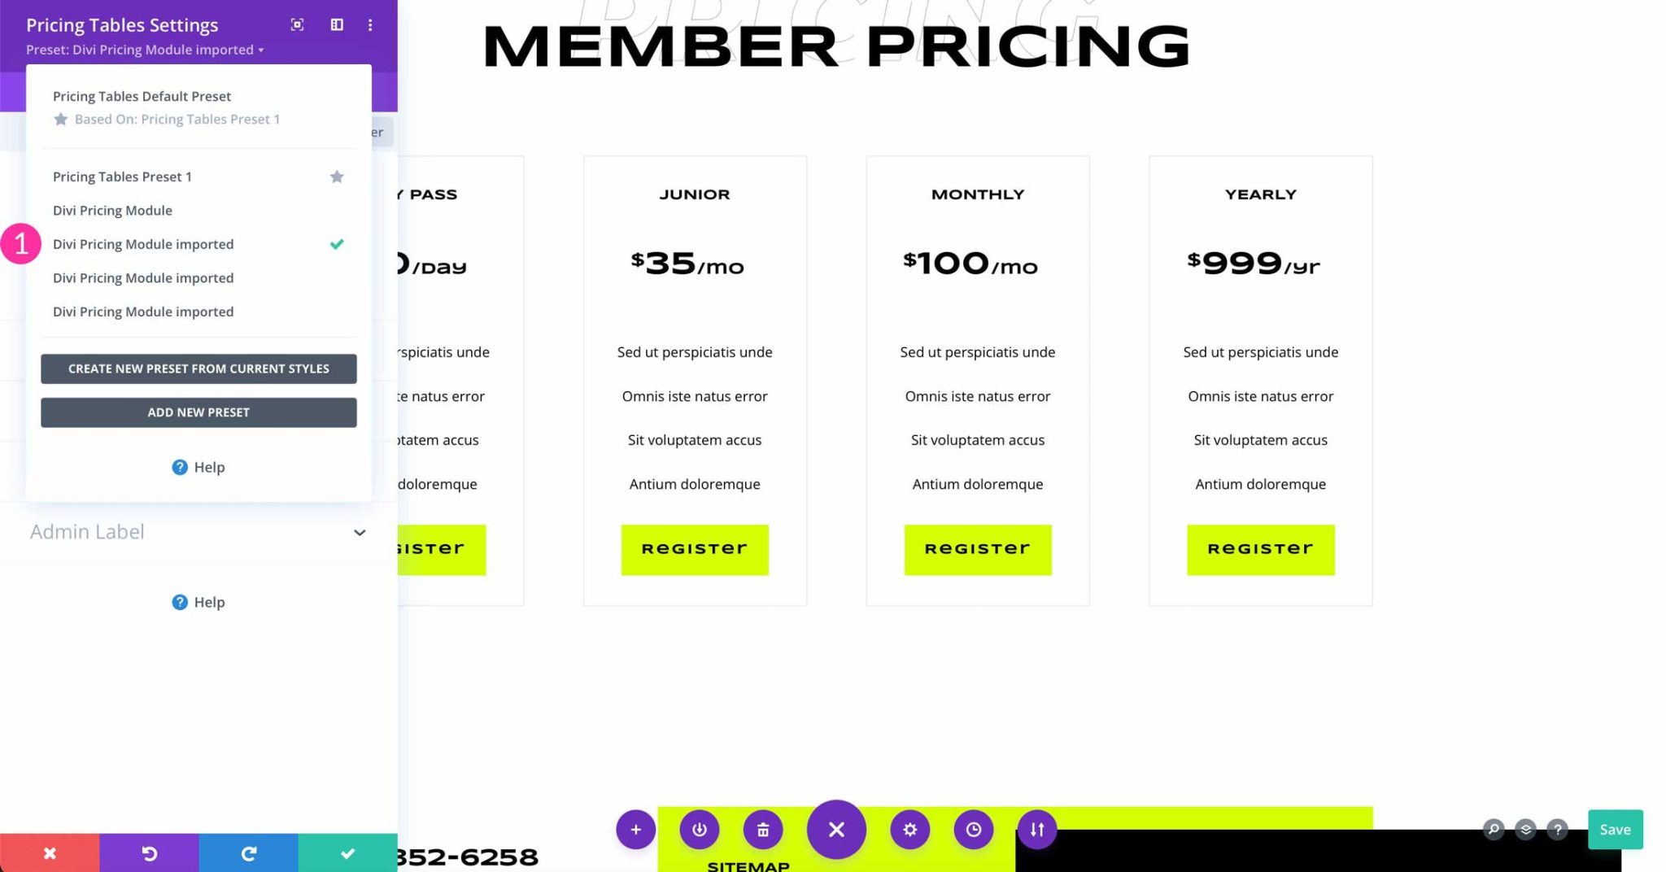The height and width of the screenshot is (872, 1666).
Task: Click the ADD NEW PRESET button
Action: pyautogui.click(x=198, y=412)
